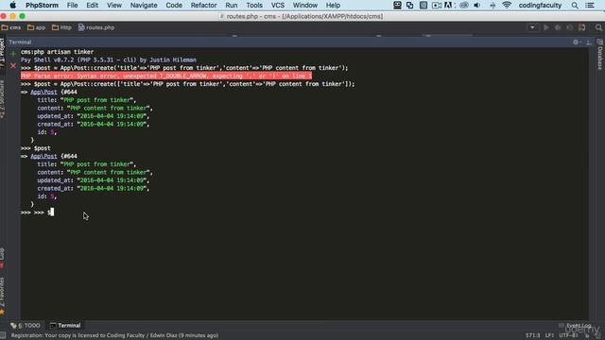Click the terminal input prompt cursor
The height and width of the screenshot is (340, 605).
click(52, 212)
